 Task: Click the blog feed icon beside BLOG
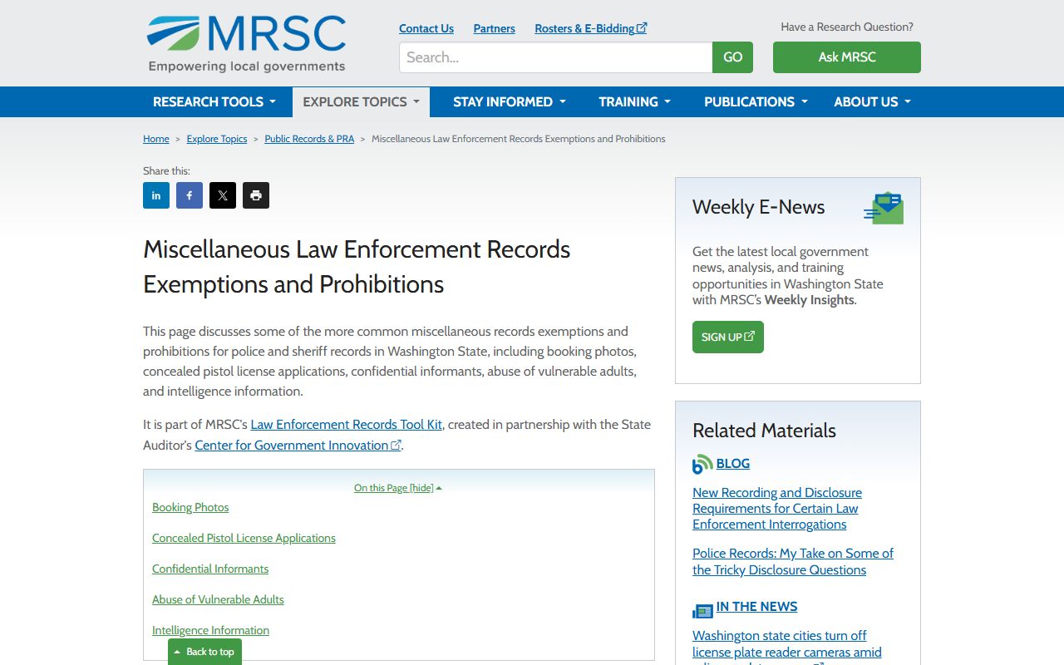point(702,464)
